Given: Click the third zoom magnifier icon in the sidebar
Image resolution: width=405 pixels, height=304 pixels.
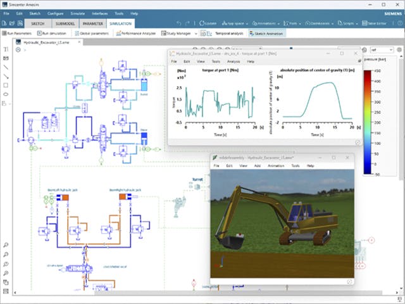Looking at the screenshot, I should pos(6,264).
